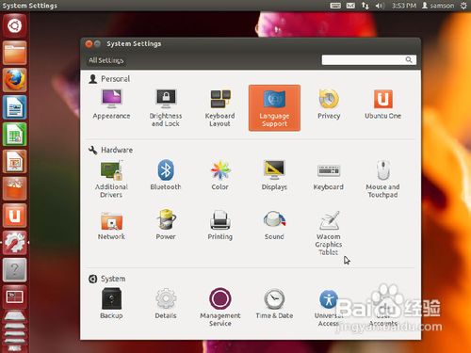Open Additional Drivers
The width and height of the screenshot is (471, 353).
point(111,179)
